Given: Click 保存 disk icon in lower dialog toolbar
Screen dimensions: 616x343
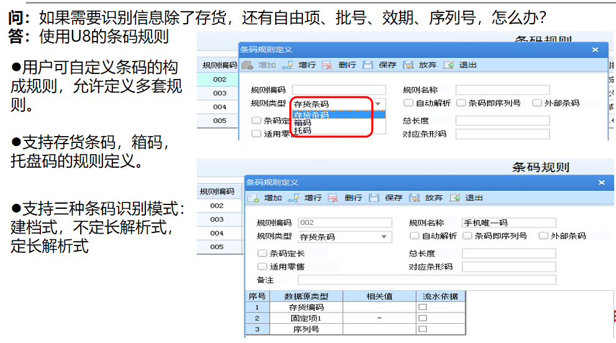Looking at the screenshot, I should point(374,198).
